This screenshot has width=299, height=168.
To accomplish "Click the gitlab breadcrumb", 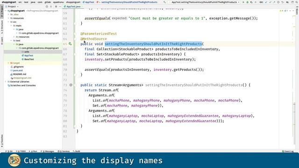I will click(x=48, y=2).
